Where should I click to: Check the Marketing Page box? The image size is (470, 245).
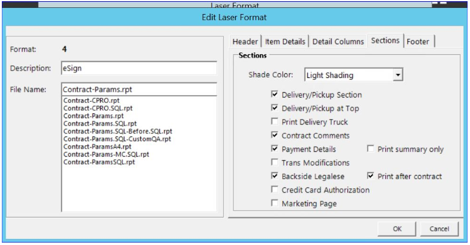pyautogui.click(x=275, y=203)
